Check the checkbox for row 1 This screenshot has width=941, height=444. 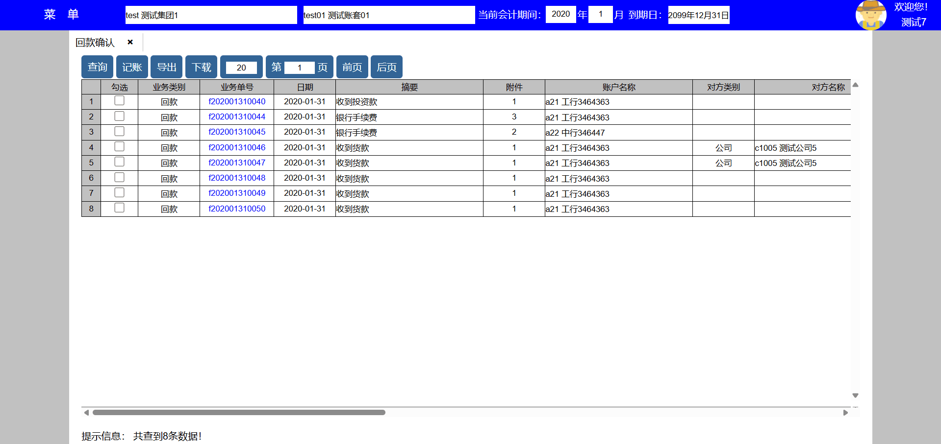point(119,101)
